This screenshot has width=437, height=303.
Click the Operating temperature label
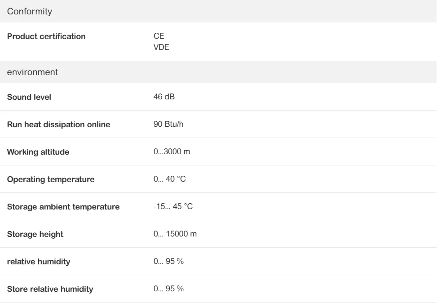point(51,179)
